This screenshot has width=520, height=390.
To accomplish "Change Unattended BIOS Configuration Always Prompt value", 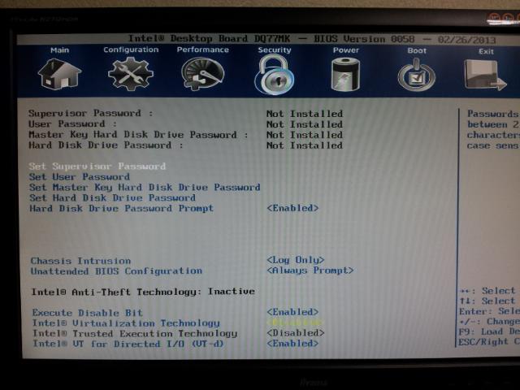I will [310, 271].
